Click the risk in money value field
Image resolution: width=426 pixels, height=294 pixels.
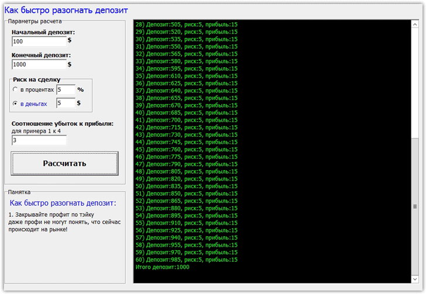[65, 103]
